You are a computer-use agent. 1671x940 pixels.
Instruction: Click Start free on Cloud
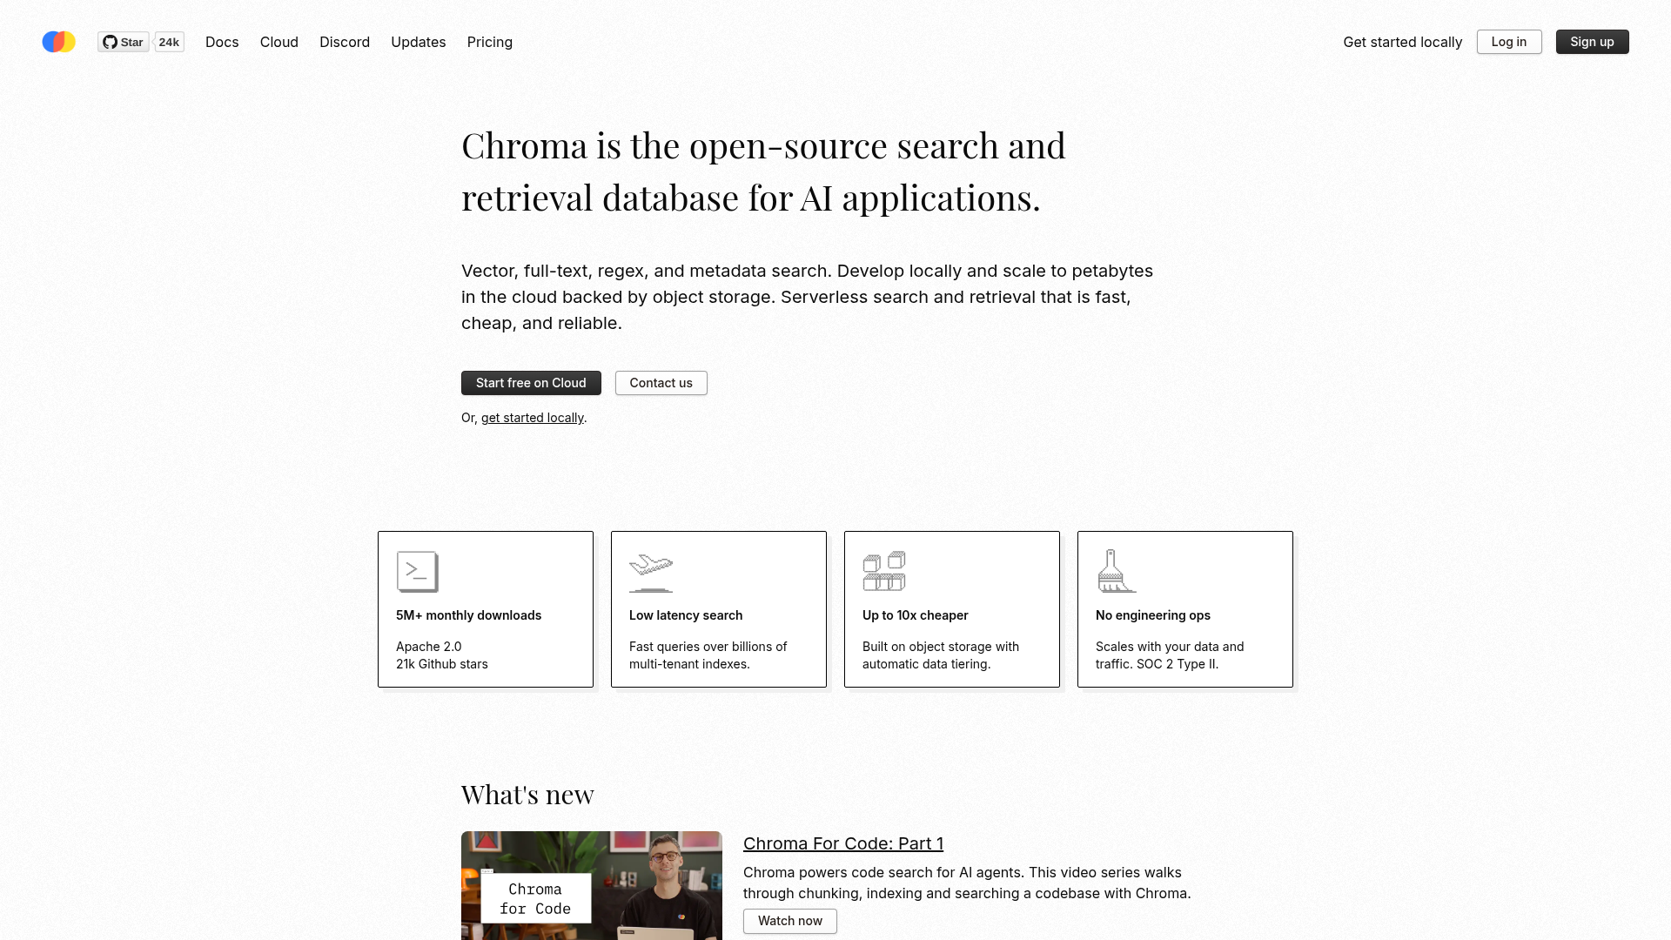[x=531, y=383]
